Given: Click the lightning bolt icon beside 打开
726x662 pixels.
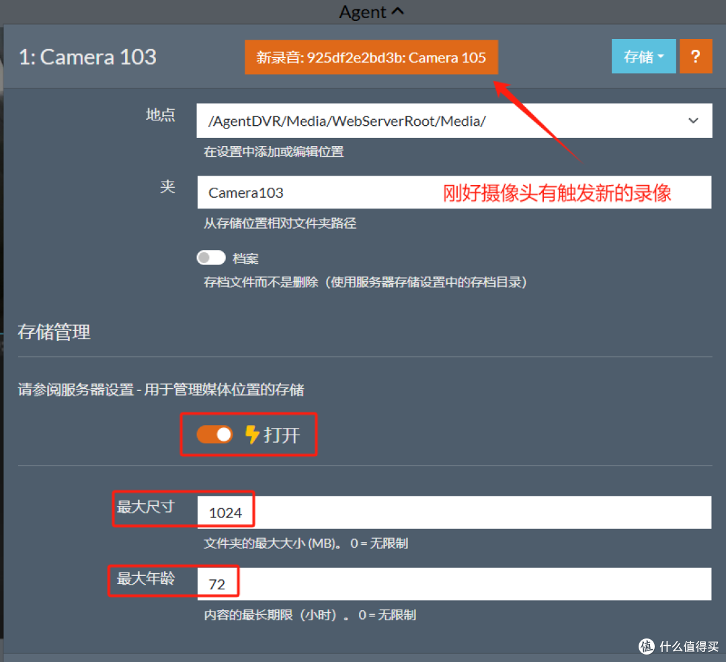Looking at the screenshot, I should [x=251, y=434].
